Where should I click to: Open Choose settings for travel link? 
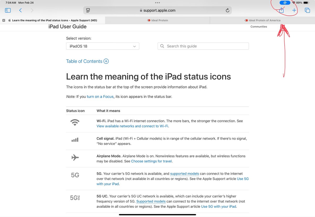pyautogui.click(x=151, y=161)
